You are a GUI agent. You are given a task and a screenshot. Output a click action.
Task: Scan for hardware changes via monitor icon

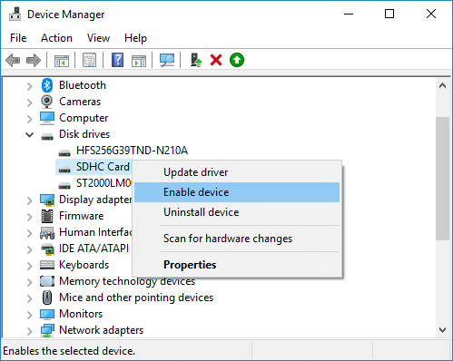click(167, 60)
